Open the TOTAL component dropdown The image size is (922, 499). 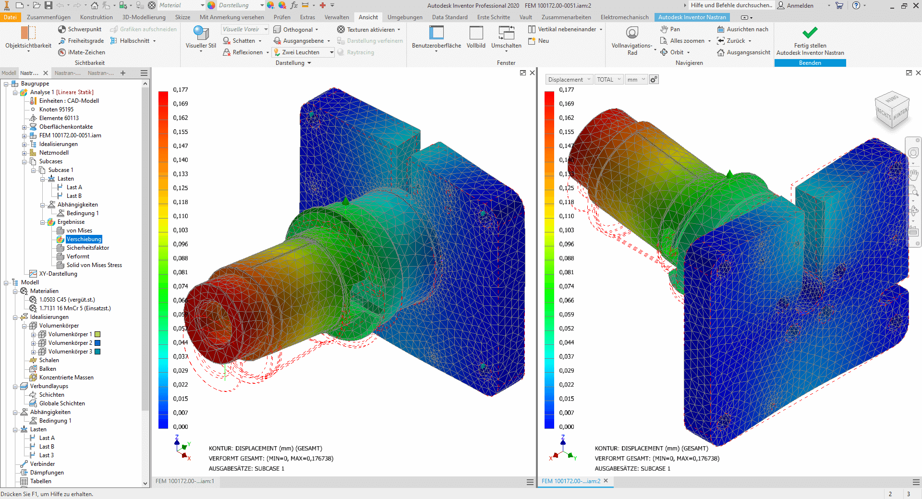pyautogui.click(x=608, y=80)
